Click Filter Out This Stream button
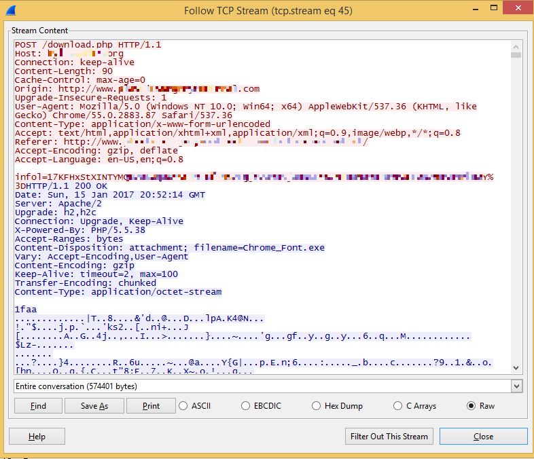 click(389, 436)
